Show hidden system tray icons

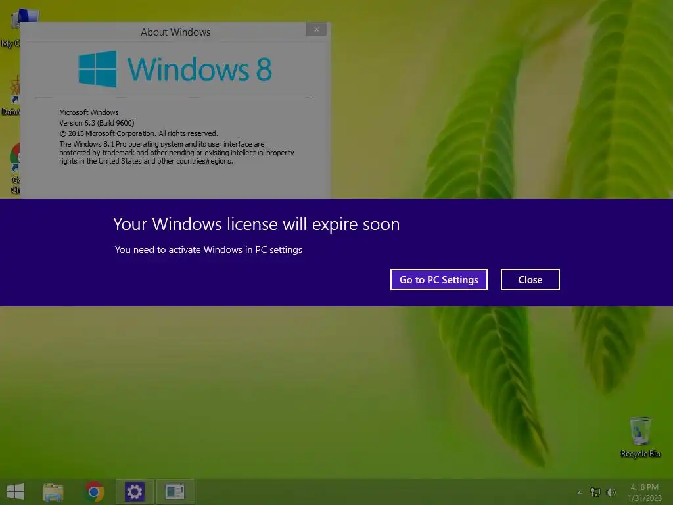point(580,493)
